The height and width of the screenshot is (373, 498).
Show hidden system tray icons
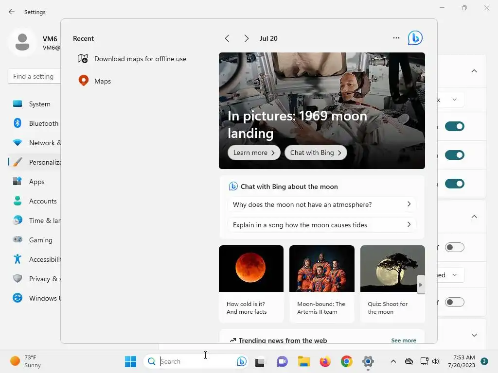[393, 361]
